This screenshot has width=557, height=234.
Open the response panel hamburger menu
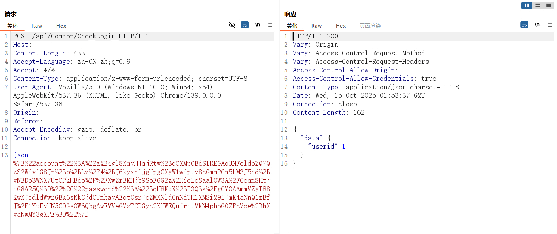coord(550,25)
